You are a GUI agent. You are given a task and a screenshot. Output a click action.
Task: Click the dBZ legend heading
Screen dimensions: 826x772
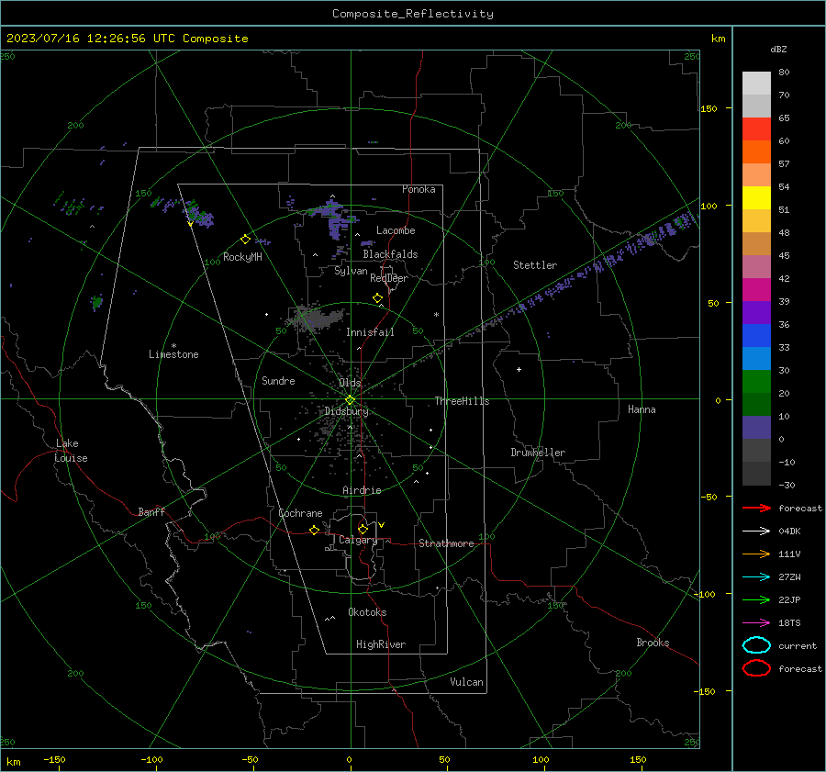coord(778,49)
